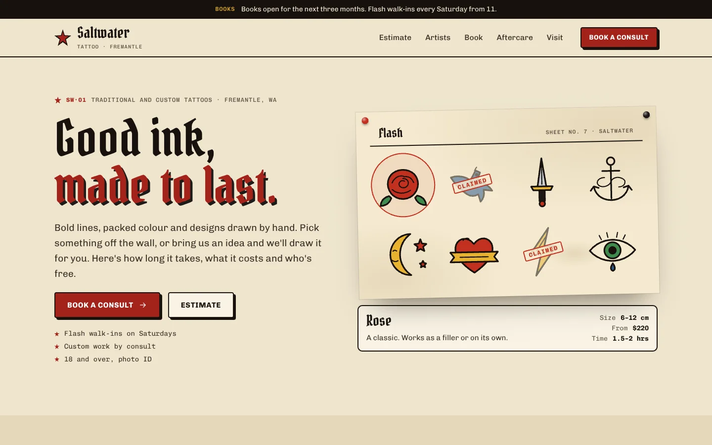The image size is (712, 445).
Task: Click the price '$220'
Action: click(641, 328)
